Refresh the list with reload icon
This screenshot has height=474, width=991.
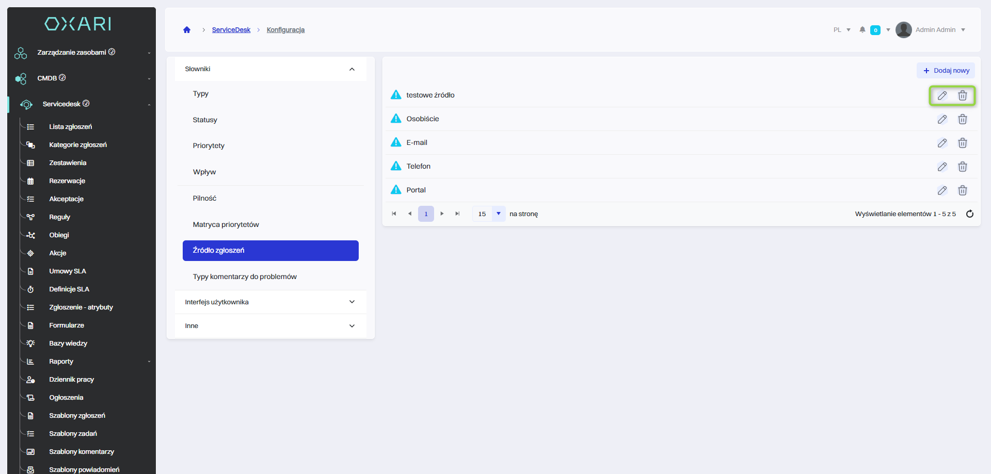click(969, 214)
